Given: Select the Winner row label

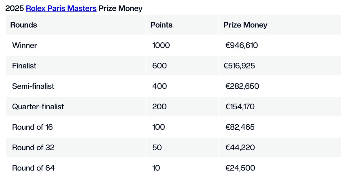Looking at the screenshot, I should click(25, 46).
